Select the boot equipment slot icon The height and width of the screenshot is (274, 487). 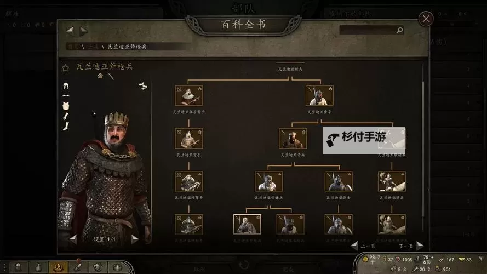[66, 127]
